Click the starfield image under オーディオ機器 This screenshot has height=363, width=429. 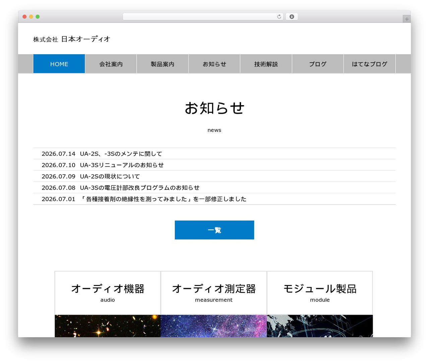(x=108, y=326)
